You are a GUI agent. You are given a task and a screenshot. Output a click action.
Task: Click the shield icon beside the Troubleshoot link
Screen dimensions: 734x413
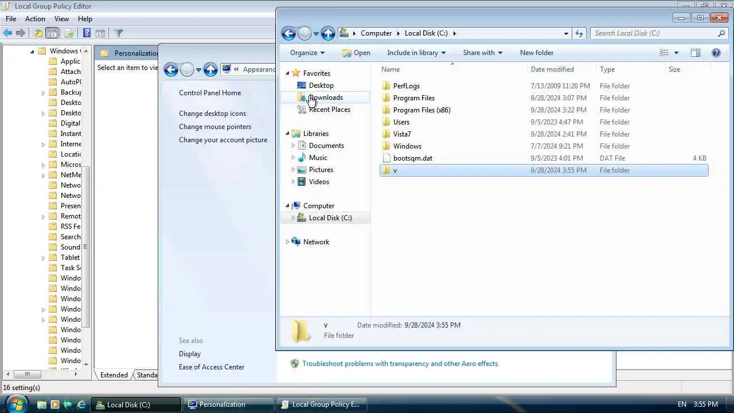pyautogui.click(x=295, y=364)
